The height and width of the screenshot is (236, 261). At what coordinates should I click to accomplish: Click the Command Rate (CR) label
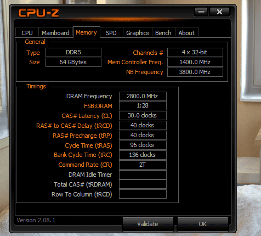point(85,165)
